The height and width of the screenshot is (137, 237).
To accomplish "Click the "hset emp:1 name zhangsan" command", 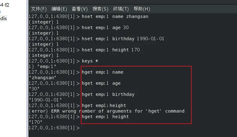I will pos(115,16).
